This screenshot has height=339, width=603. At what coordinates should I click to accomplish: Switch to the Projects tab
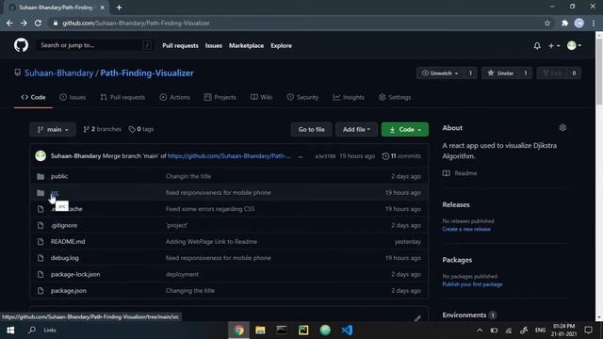point(220,97)
